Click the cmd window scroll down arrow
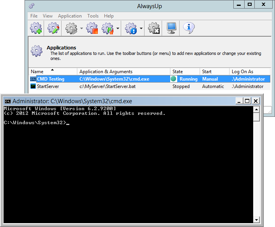 tap(256, 220)
